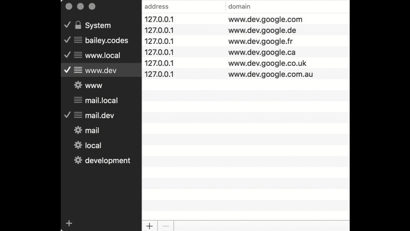The width and height of the screenshot is (410, 231).
Task: Uncheck the System hosts checkmark
Action: (x=67, y=25)
